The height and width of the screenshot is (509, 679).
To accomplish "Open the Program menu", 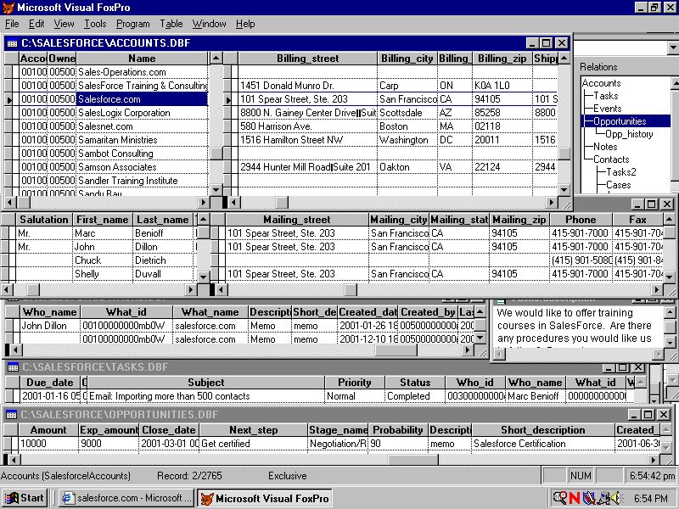I will (x=133, y=24).
